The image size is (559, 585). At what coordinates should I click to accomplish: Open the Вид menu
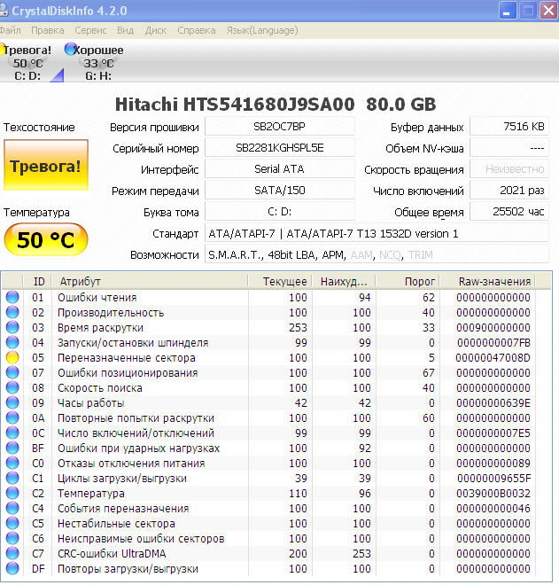[x=125, y=30]
